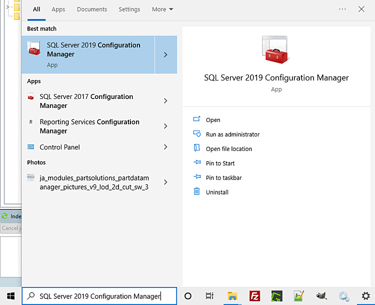Open Task View from the taskbar

[209, 296]
